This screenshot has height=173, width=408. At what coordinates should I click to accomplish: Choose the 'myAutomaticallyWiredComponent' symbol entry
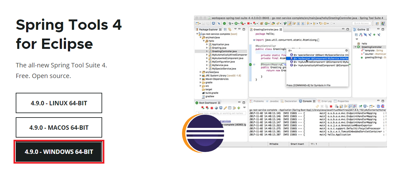pos(319,66)
